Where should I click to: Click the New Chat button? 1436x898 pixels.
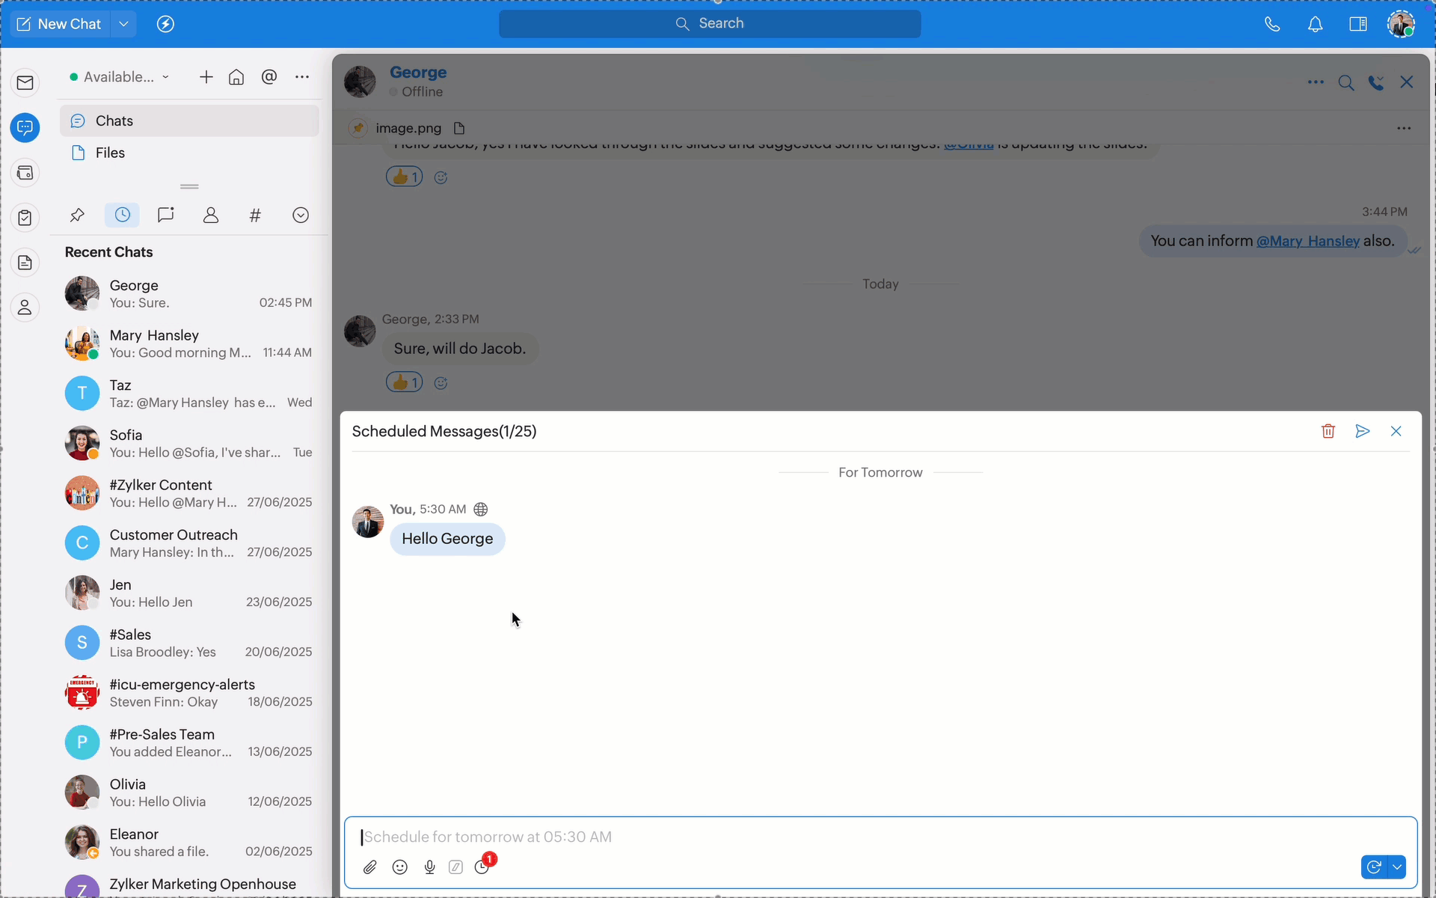point(59,24)
